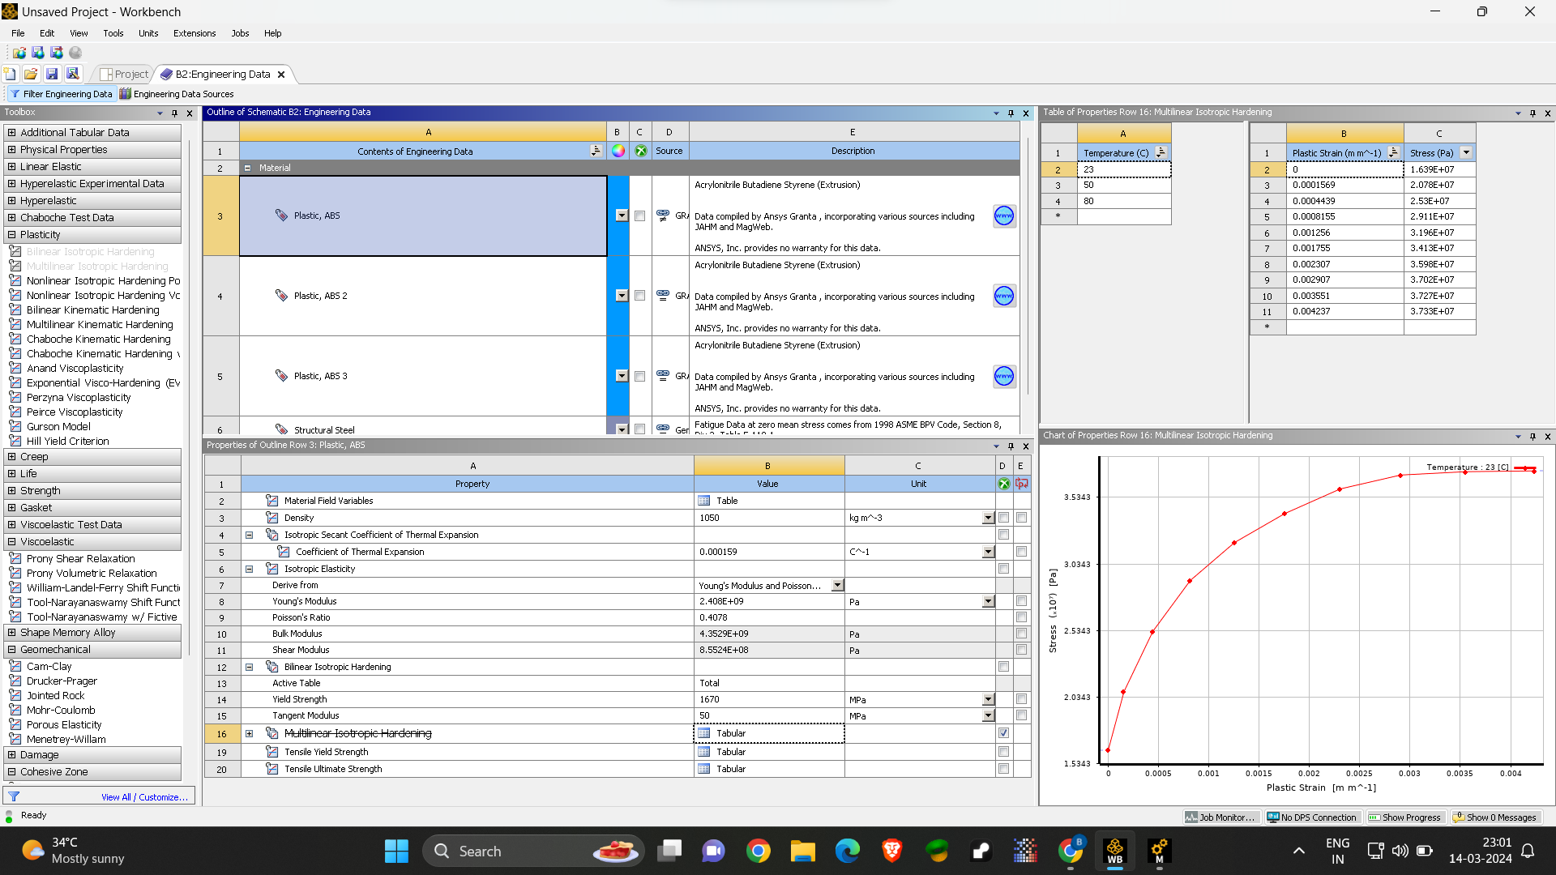Open the Density unit dropdown
The height and width of the screenshot is (875, 1556).
988,518
